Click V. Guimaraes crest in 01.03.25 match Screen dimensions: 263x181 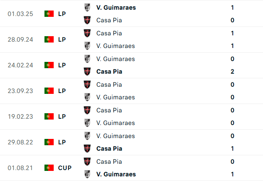pyautogui.click(x=87, y=7)
